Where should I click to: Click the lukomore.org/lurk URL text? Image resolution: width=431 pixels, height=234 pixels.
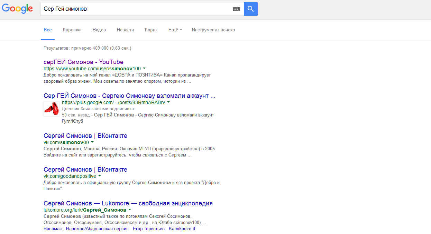[85, 210]
